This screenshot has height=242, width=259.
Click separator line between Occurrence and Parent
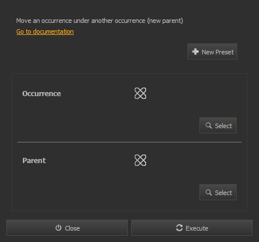pyautogui.click(x=129, y=142)
